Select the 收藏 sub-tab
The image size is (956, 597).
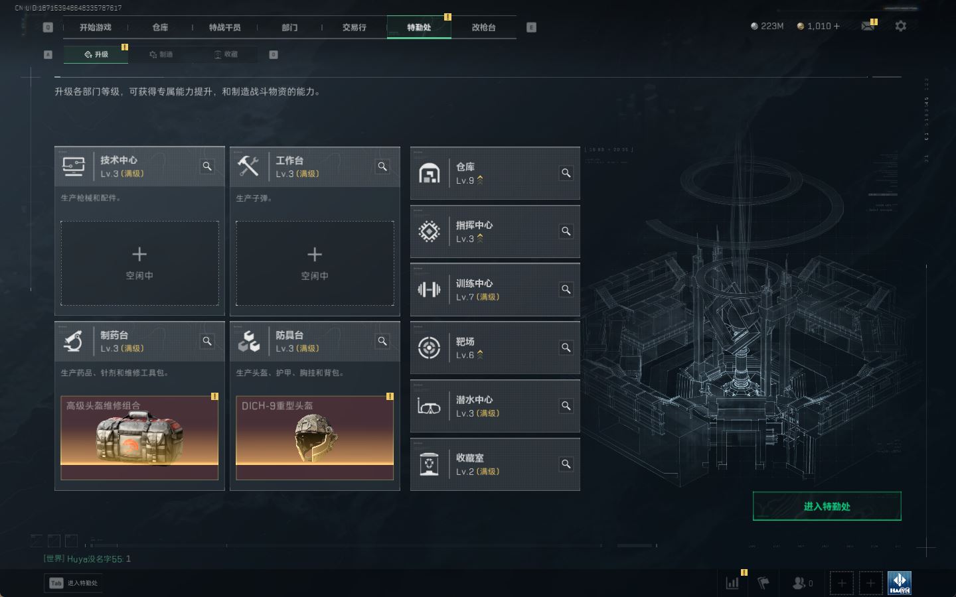pyautogui.click(x=226, y=54)
